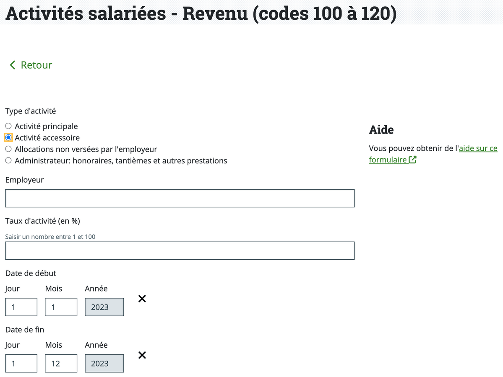Click the Aide section heading
Screen dimensions: 503x377
click(381, 130)
